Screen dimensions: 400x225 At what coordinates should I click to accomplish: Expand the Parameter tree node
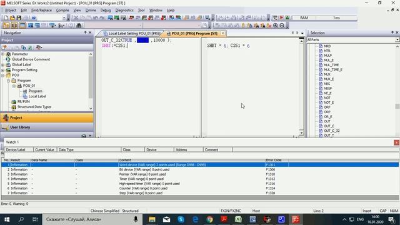point(2,54)
